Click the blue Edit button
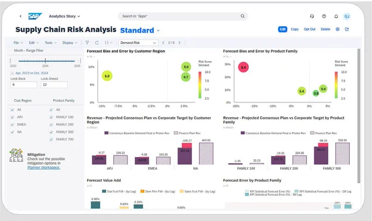Screen dimensions: 372x221 click(x=283, y=29)
